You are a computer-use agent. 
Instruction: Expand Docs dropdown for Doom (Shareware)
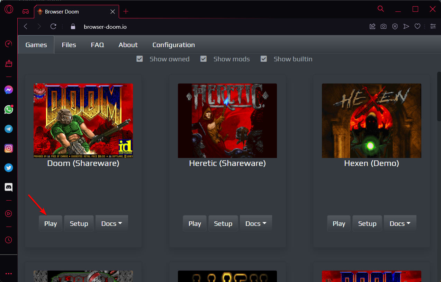click(112, 223)
